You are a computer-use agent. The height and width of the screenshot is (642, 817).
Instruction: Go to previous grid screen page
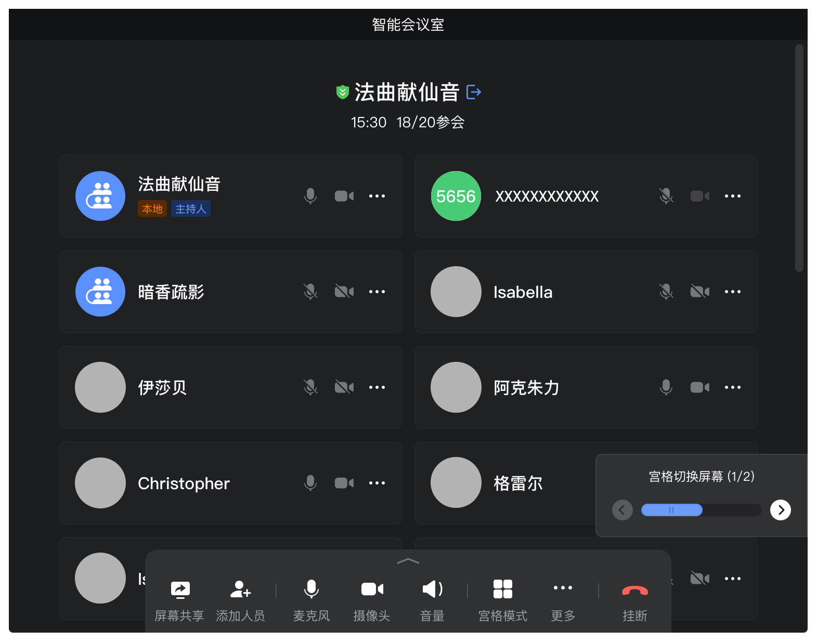[x=623, y=510]
